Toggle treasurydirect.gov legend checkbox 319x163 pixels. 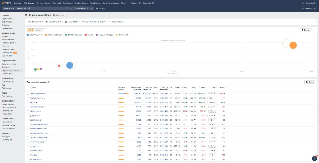(97, 35)
